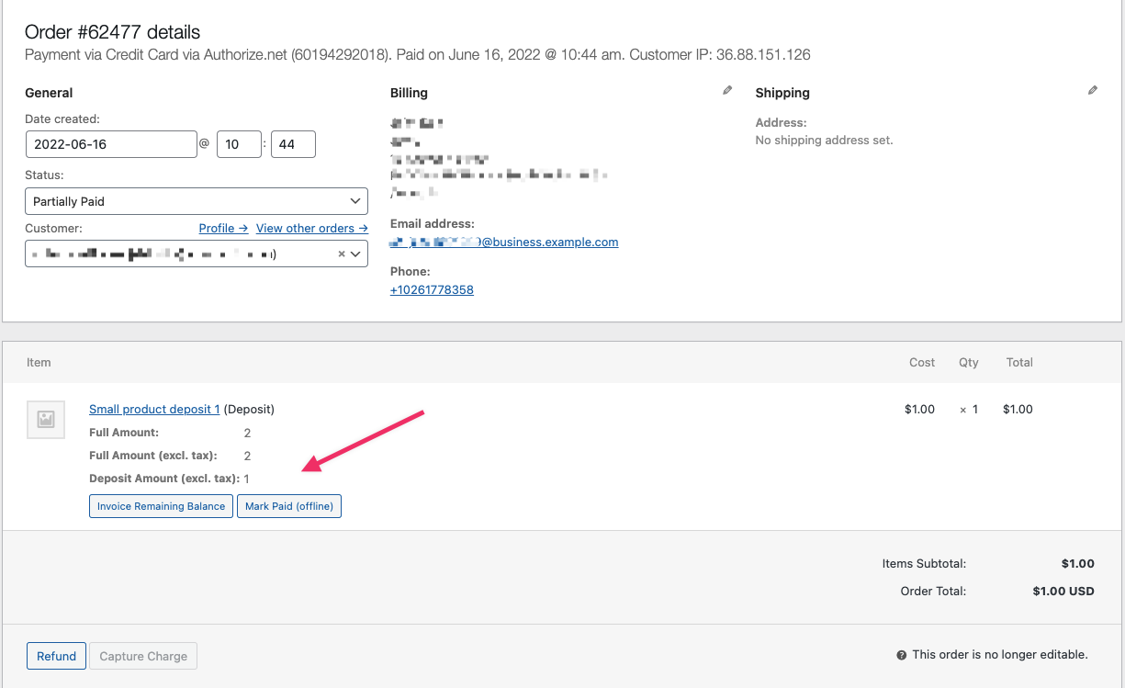Screen dimensions: 1125x688
Task: Click the phone number +10261778358
Action: 432,290
